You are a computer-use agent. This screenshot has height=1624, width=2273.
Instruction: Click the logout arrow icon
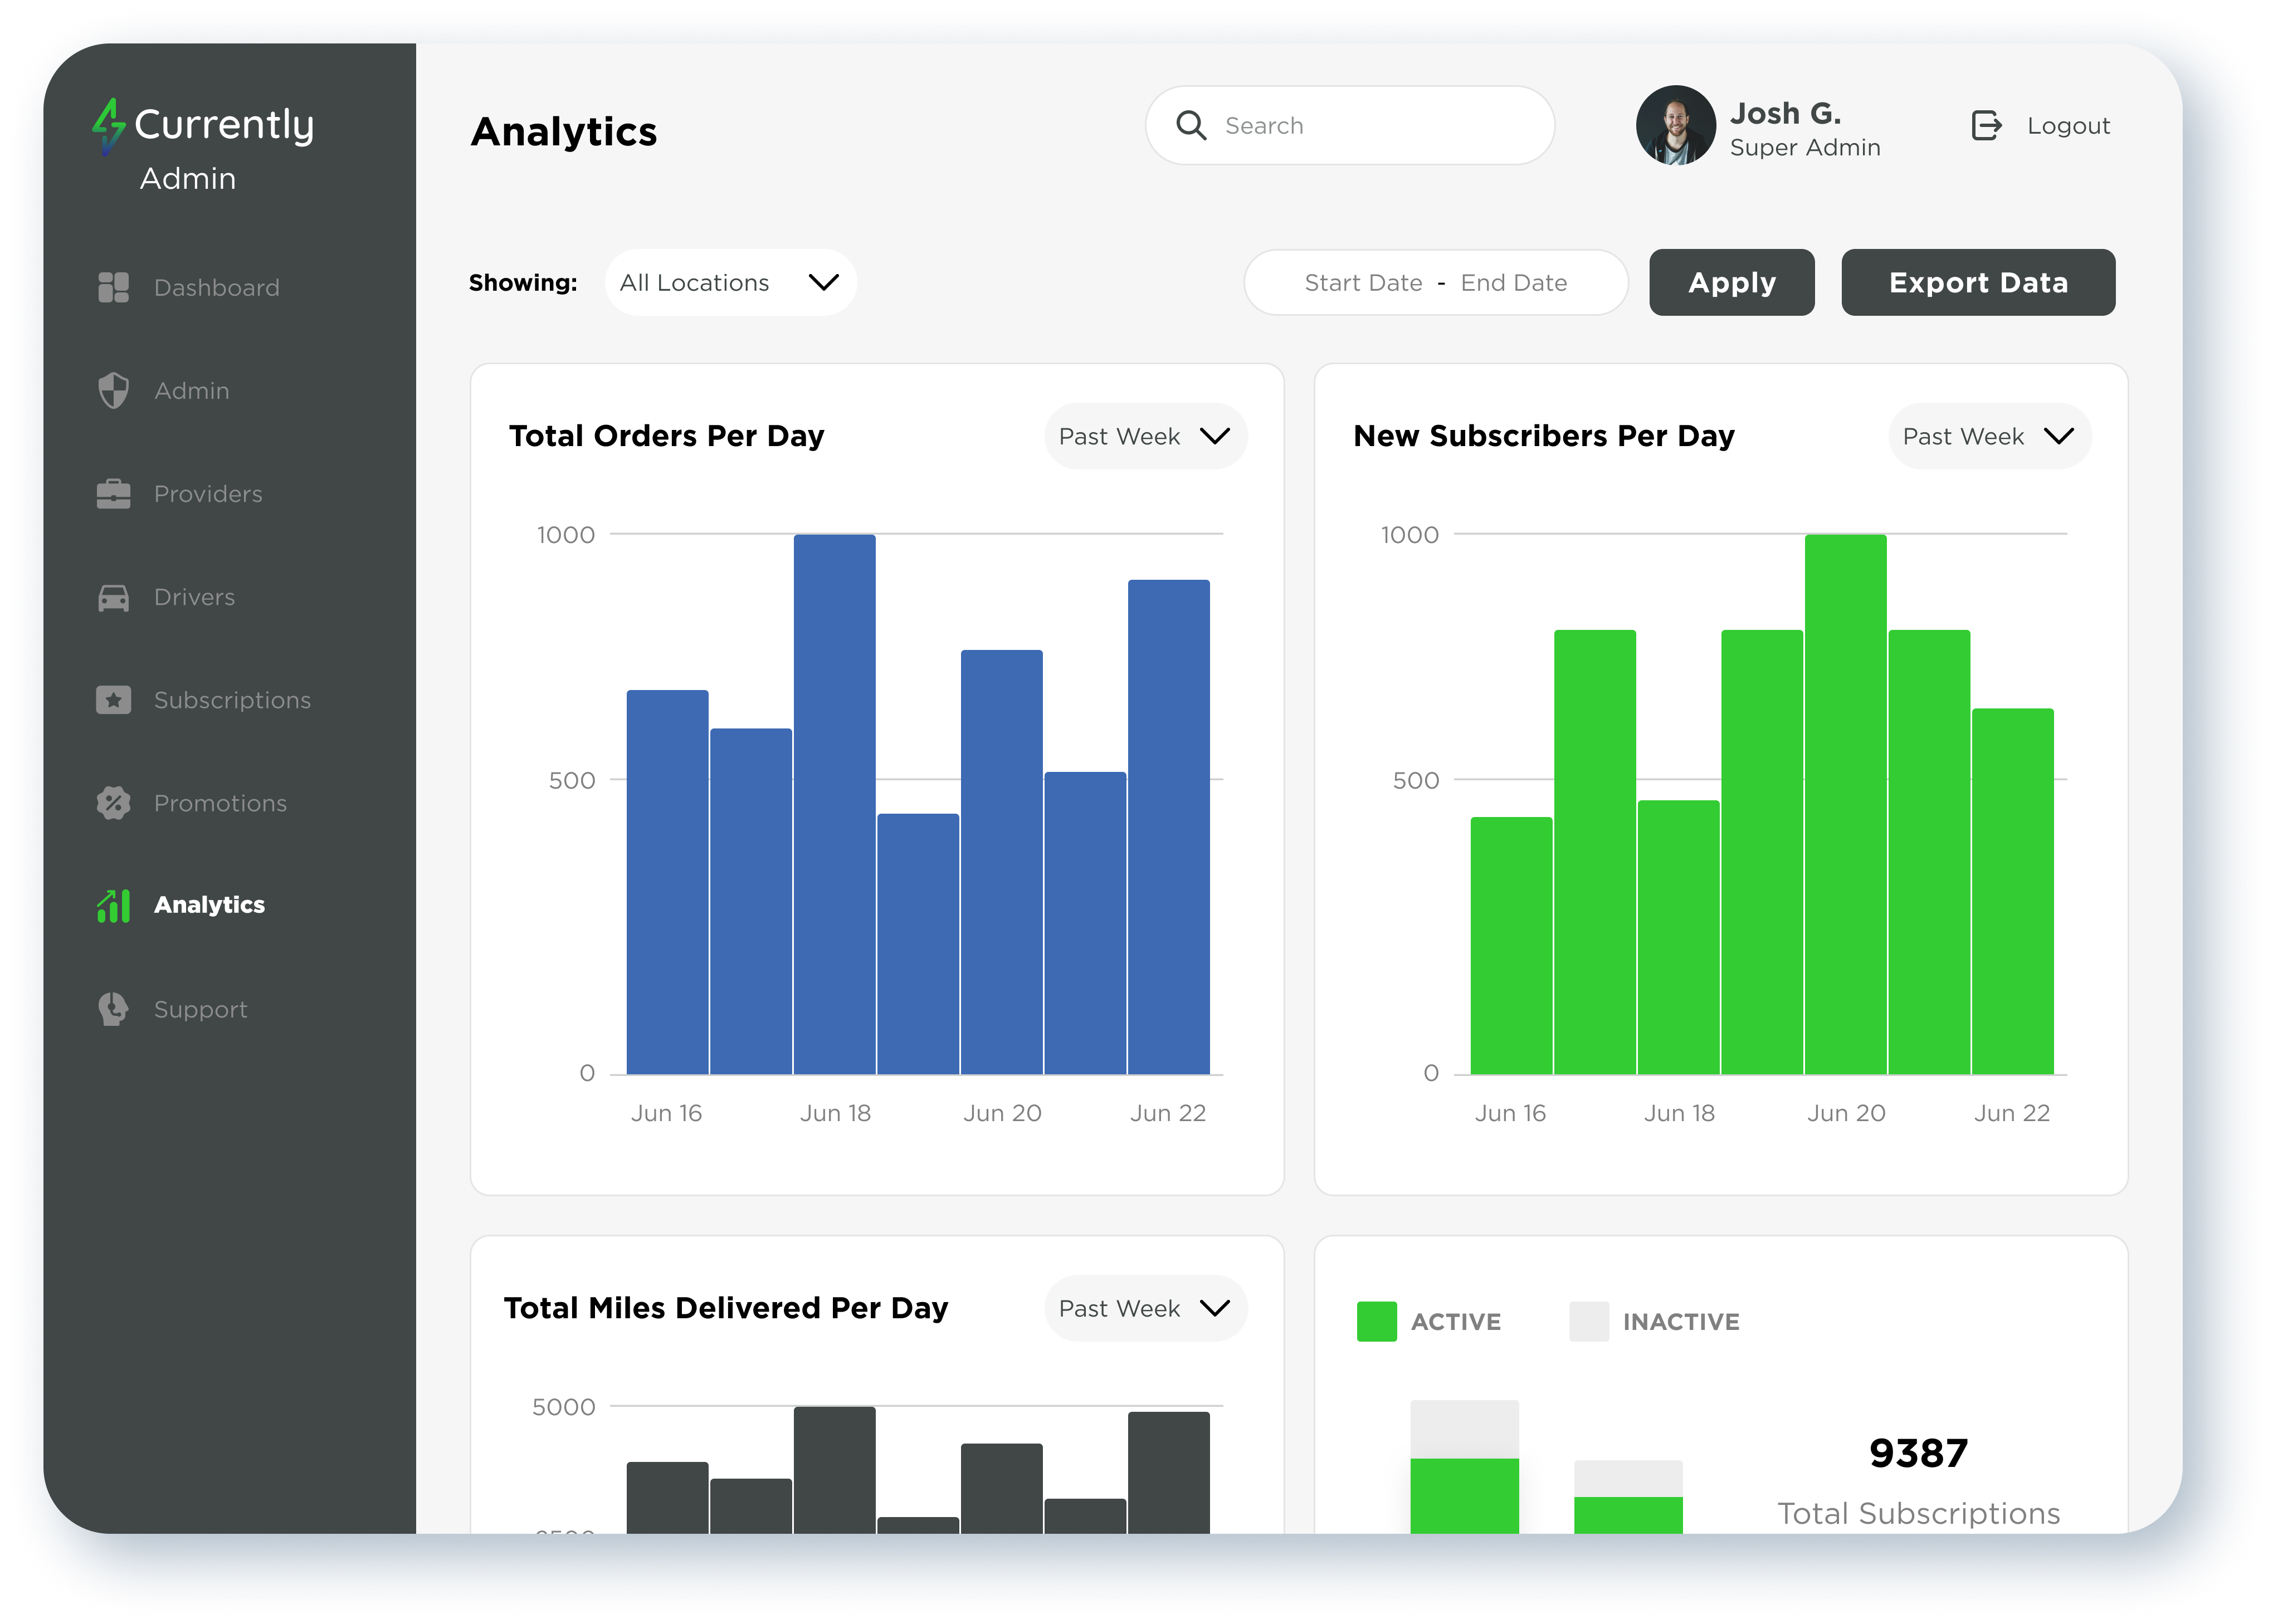tap(1986, 125)
